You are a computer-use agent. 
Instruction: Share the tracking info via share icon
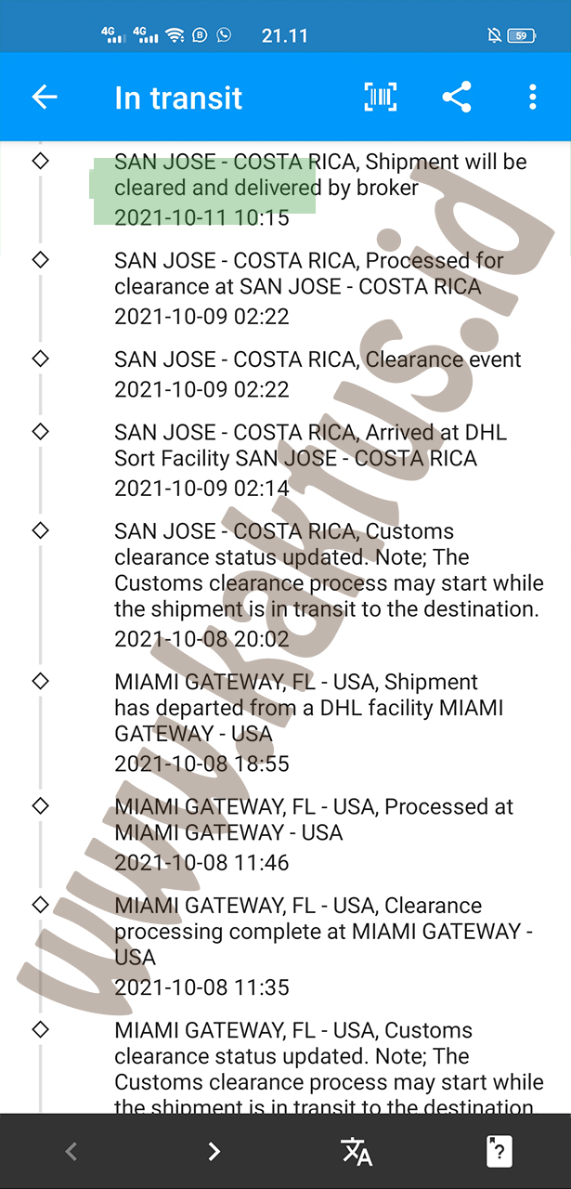coord(456,98)
